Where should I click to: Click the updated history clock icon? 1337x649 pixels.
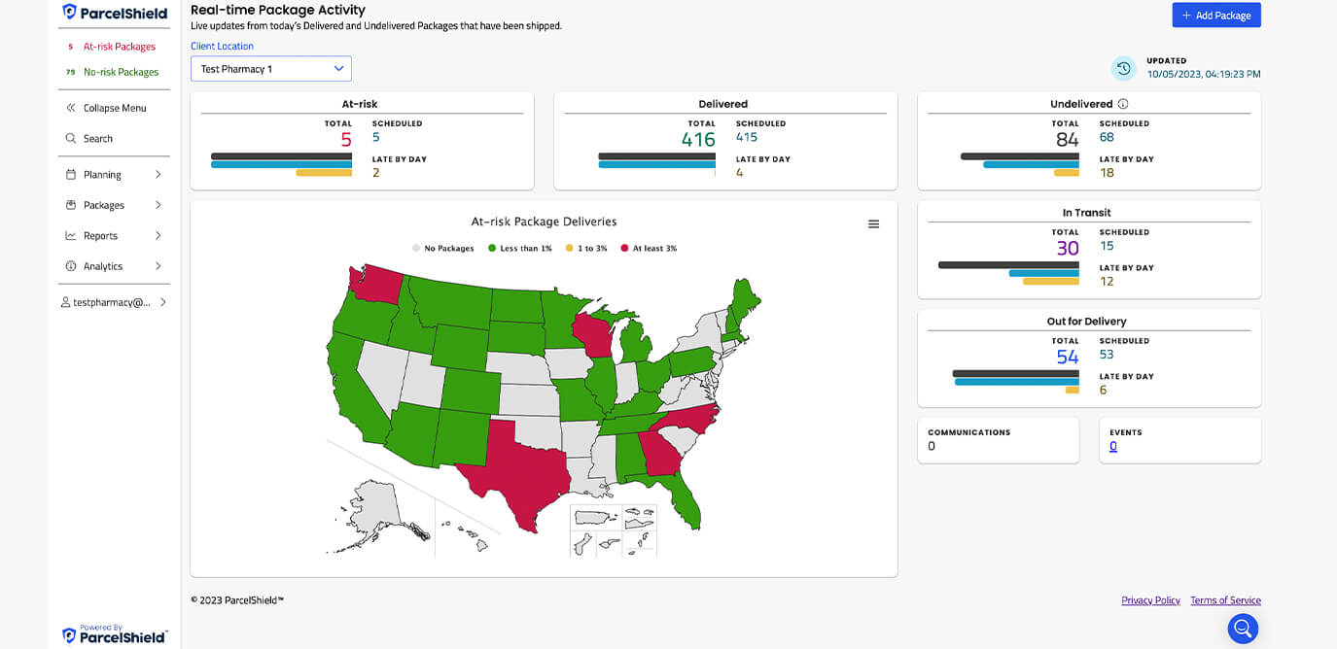pyautogui.click(x=1124, y=68)
